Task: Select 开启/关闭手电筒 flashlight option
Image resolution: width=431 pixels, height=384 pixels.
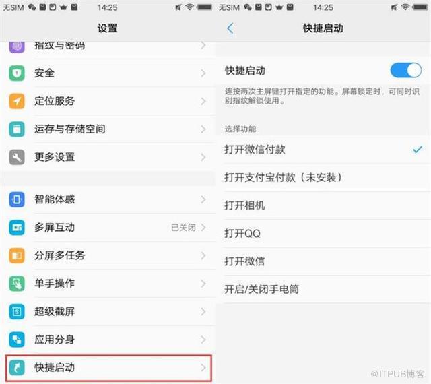Action: click(323, 290)
